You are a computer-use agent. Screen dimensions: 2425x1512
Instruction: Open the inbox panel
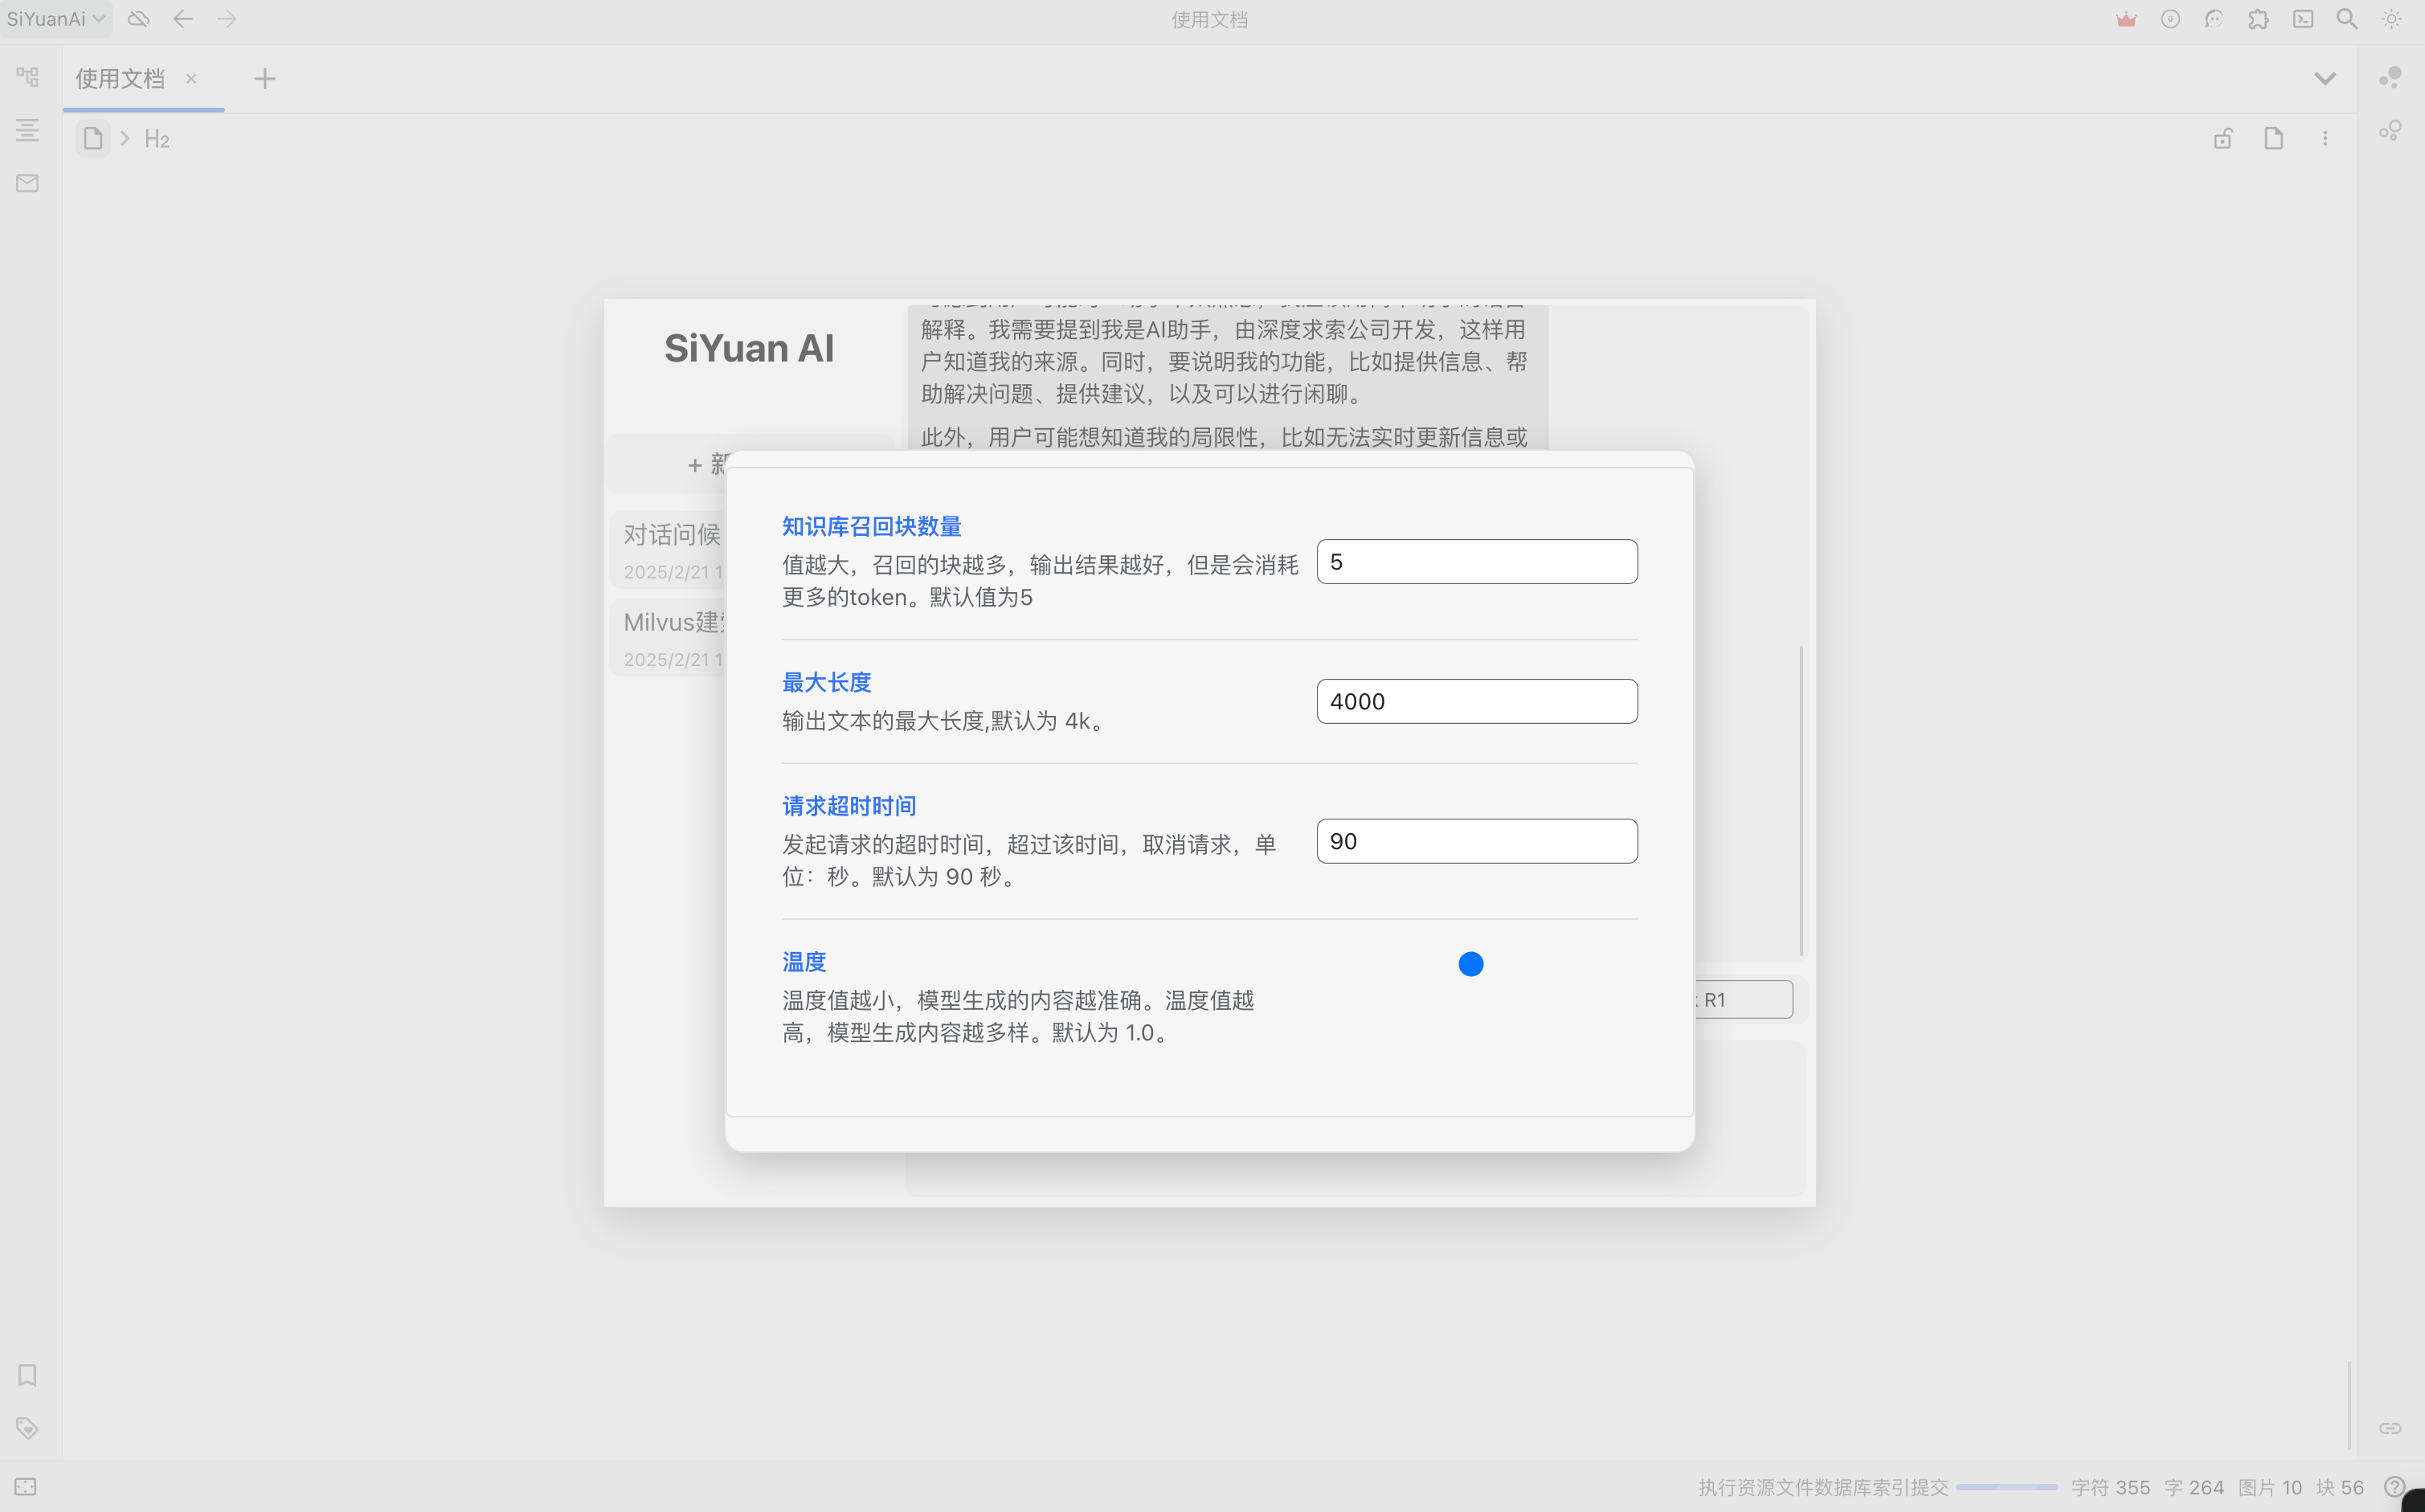click(27, 183)
